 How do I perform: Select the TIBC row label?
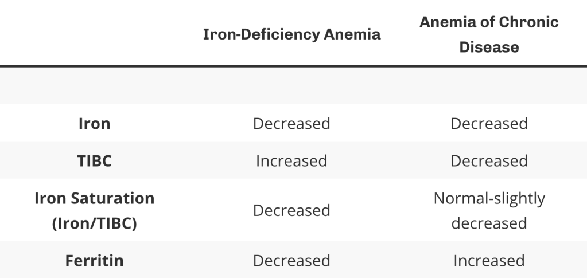coord(94,161)
